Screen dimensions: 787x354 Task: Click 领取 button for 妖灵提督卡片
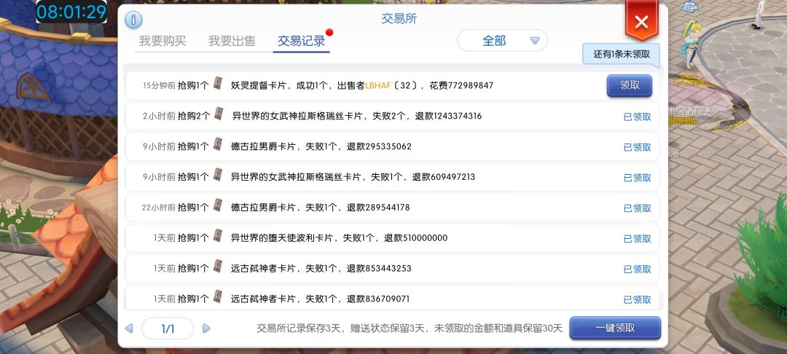[630, 85]
